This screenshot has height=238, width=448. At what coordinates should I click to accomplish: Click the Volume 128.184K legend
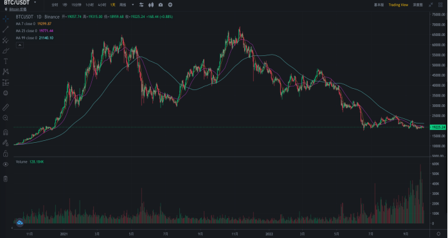point(30,162)
